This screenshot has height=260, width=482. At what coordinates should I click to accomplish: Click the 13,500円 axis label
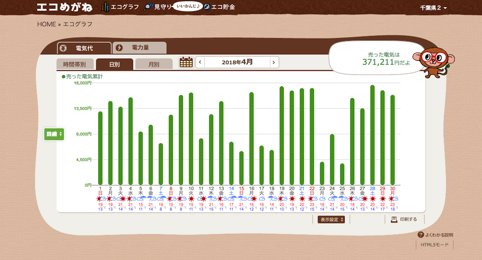83,108
